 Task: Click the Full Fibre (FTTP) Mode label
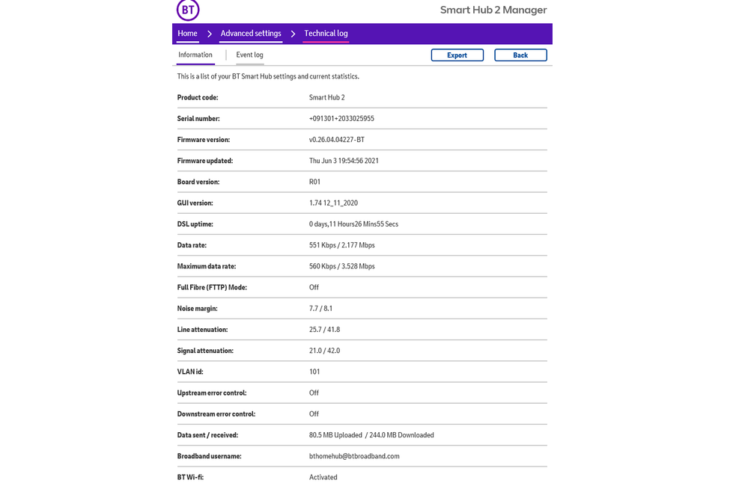(x=212, y=287)
